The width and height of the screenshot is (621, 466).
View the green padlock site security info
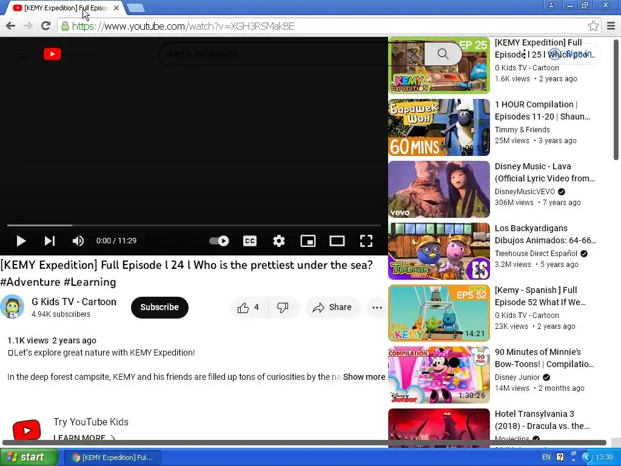[x=65, y=26]
